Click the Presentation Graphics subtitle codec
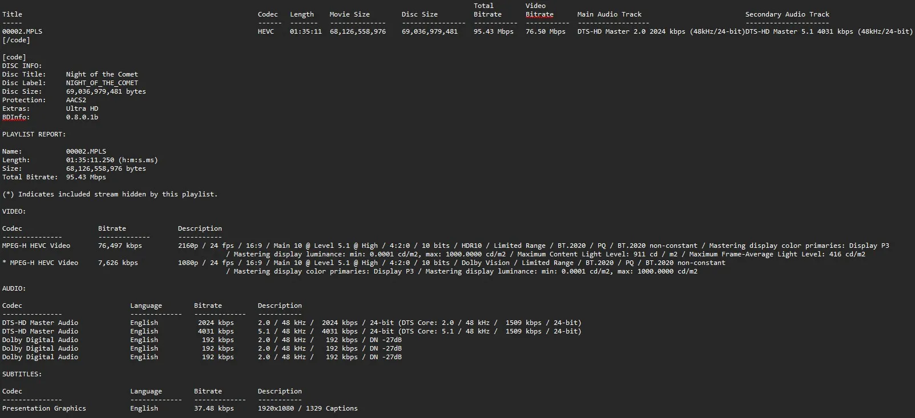915x418 pixels. coord(44,408)
